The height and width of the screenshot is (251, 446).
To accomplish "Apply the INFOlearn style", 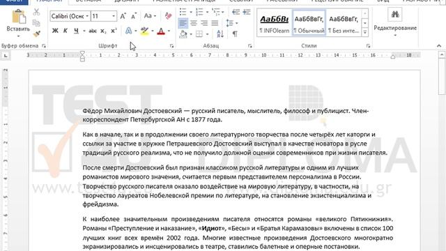I will coord(275,23).
